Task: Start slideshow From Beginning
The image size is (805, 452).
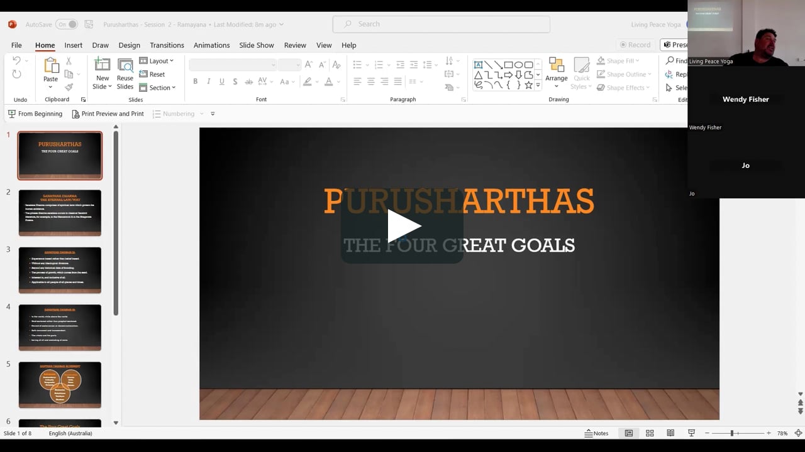Action: pos(35,114)
